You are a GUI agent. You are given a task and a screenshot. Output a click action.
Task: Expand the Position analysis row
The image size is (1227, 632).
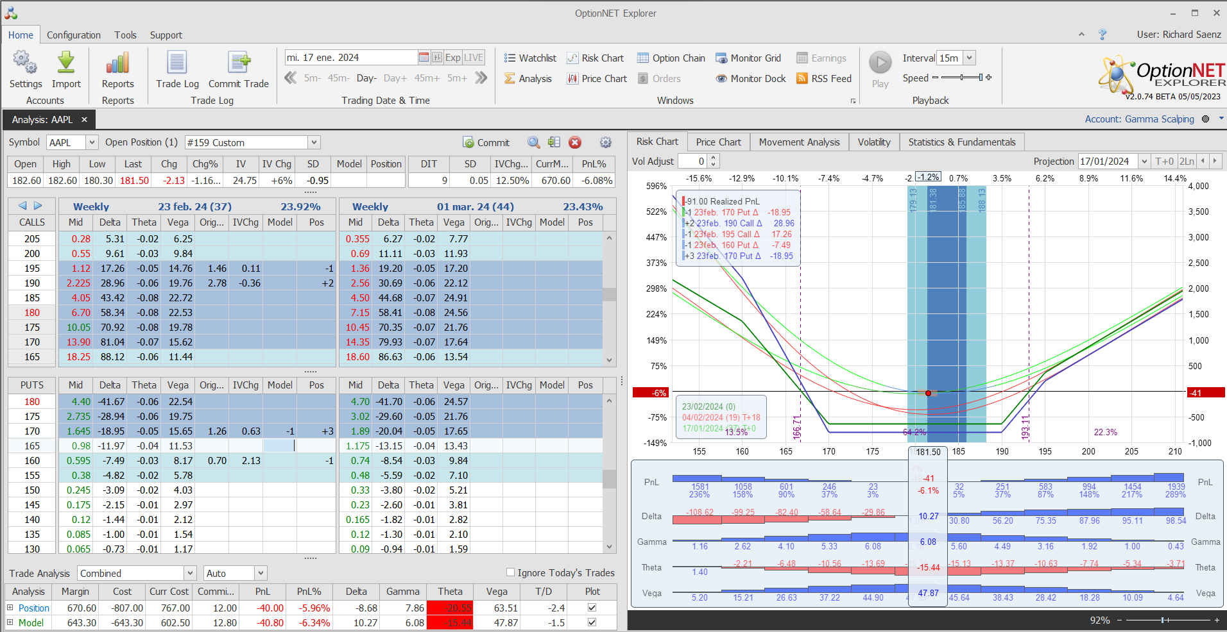(x=10, y=608)
